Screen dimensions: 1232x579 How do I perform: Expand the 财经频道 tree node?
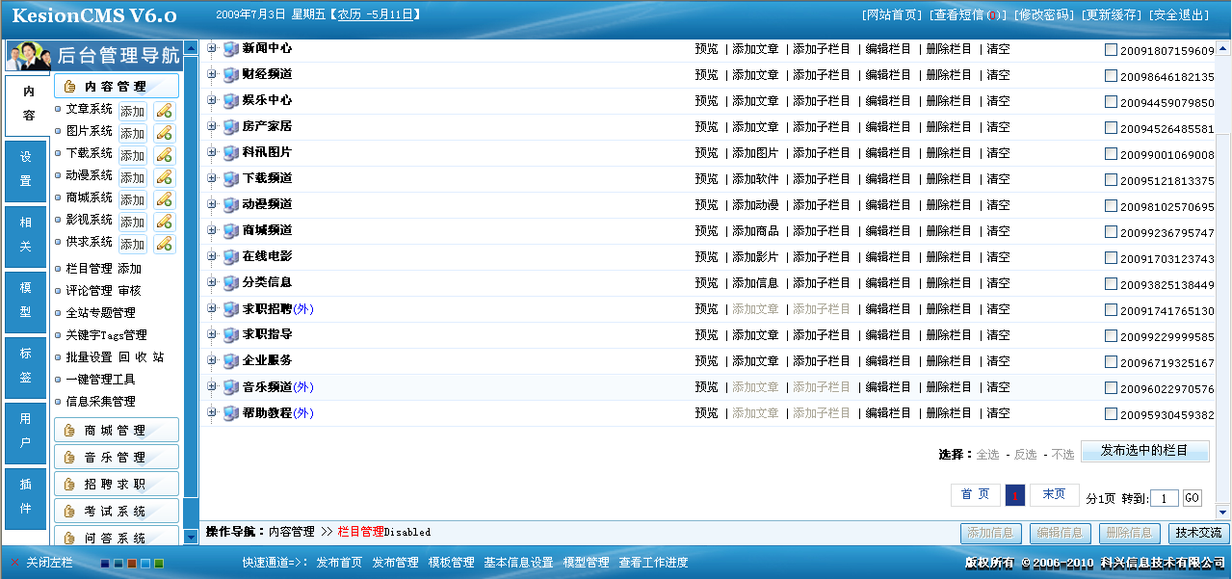[x=212, y=74]
